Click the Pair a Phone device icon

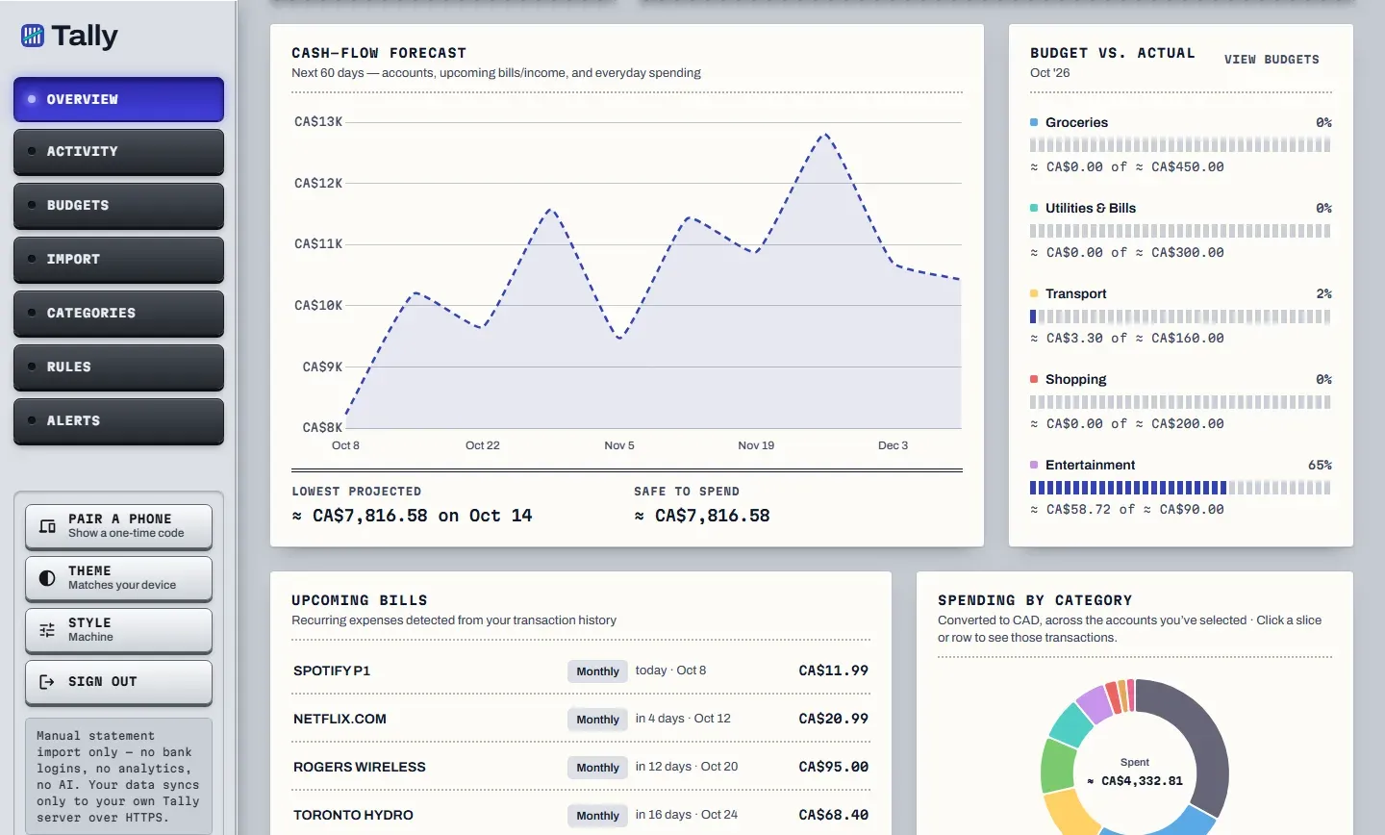(47, 526)
